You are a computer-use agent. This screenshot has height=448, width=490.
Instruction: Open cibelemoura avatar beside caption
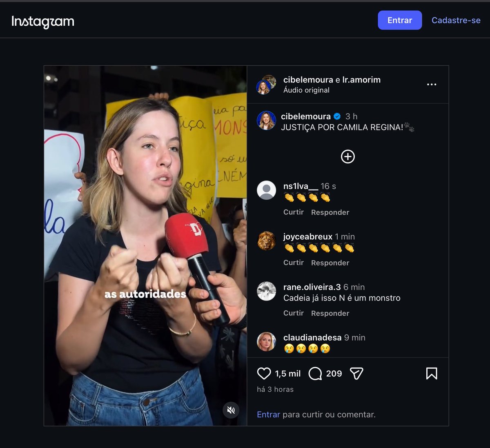266,120
